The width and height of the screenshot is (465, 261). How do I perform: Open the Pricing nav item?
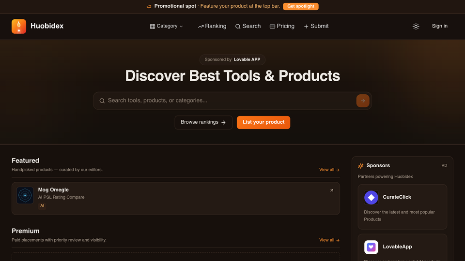282,26
